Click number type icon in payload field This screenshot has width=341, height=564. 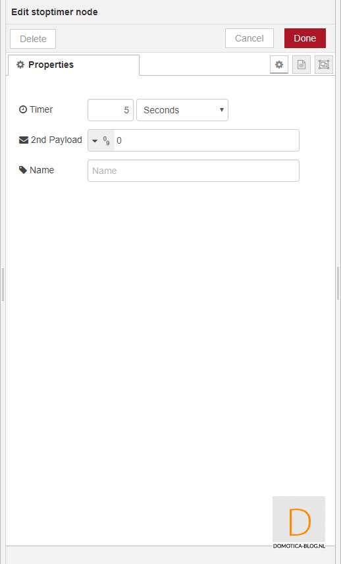107,140
